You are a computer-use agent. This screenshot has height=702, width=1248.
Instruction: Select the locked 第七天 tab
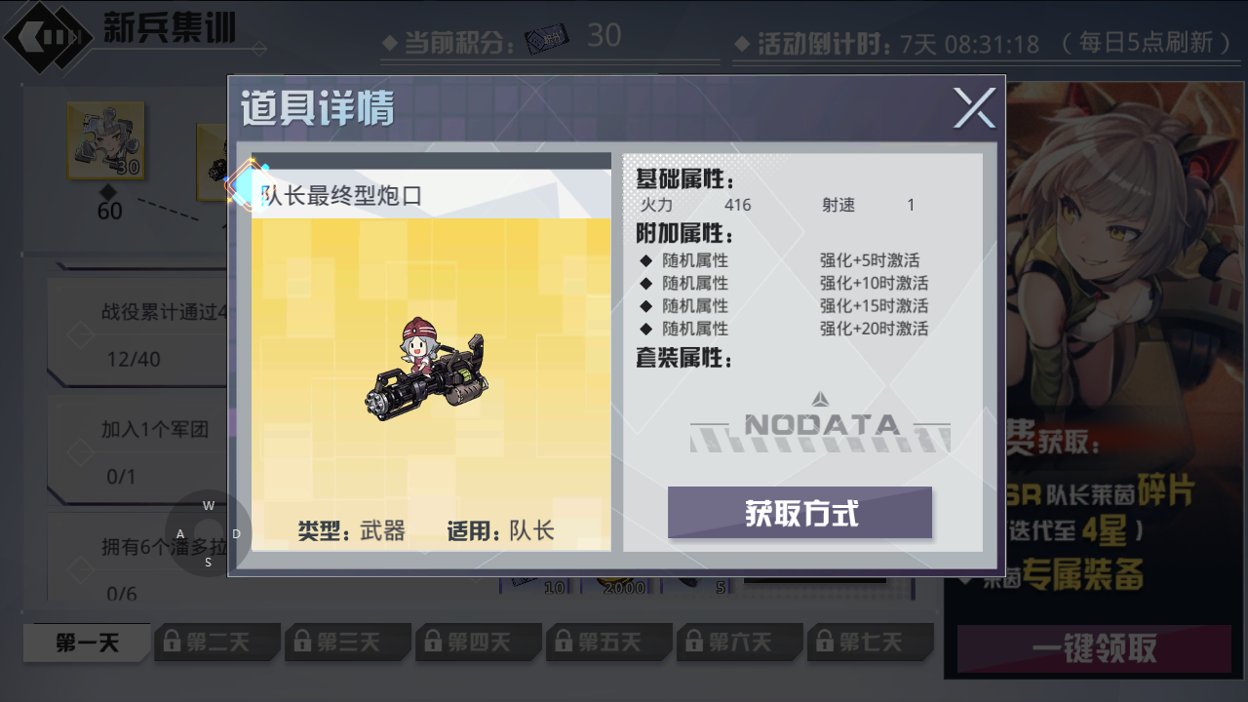(x=871, y=643)
